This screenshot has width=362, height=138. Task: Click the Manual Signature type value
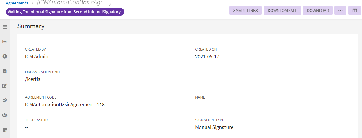214,127
